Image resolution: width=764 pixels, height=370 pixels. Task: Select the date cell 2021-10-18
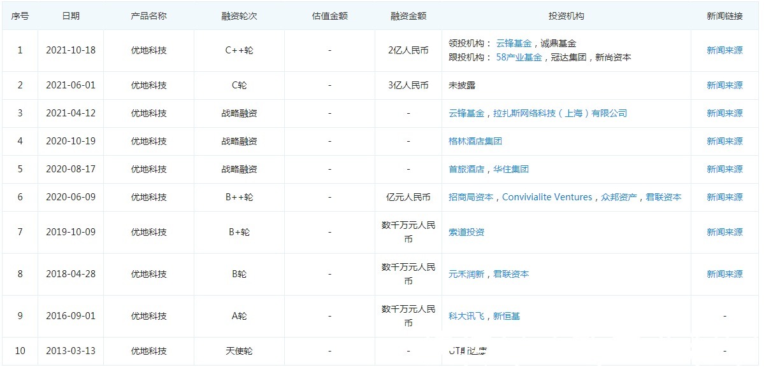(71, 50)
